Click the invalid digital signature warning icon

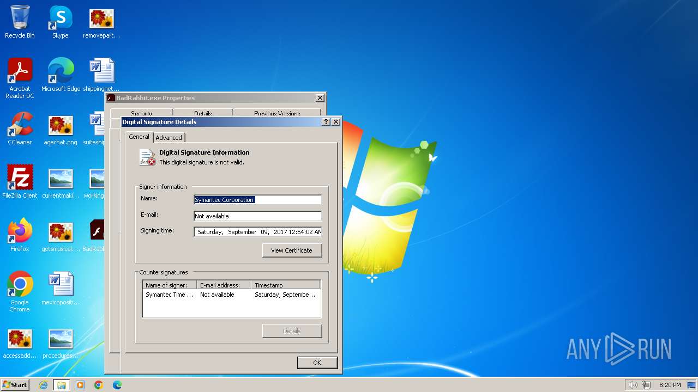tap(147, 157)
